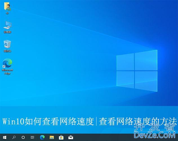The image size is (178, 141).
Task: Click the 此电脑 label text
Action: [x=7, y=32]
